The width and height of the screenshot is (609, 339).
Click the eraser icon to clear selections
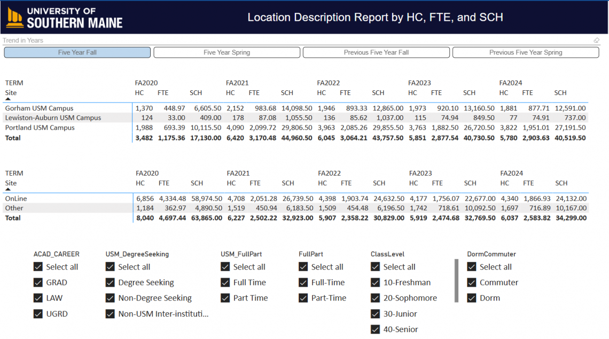pos(597,41)
